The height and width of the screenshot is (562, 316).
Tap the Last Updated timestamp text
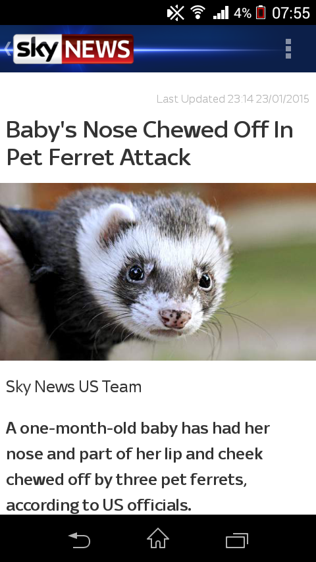coord(233,99)
